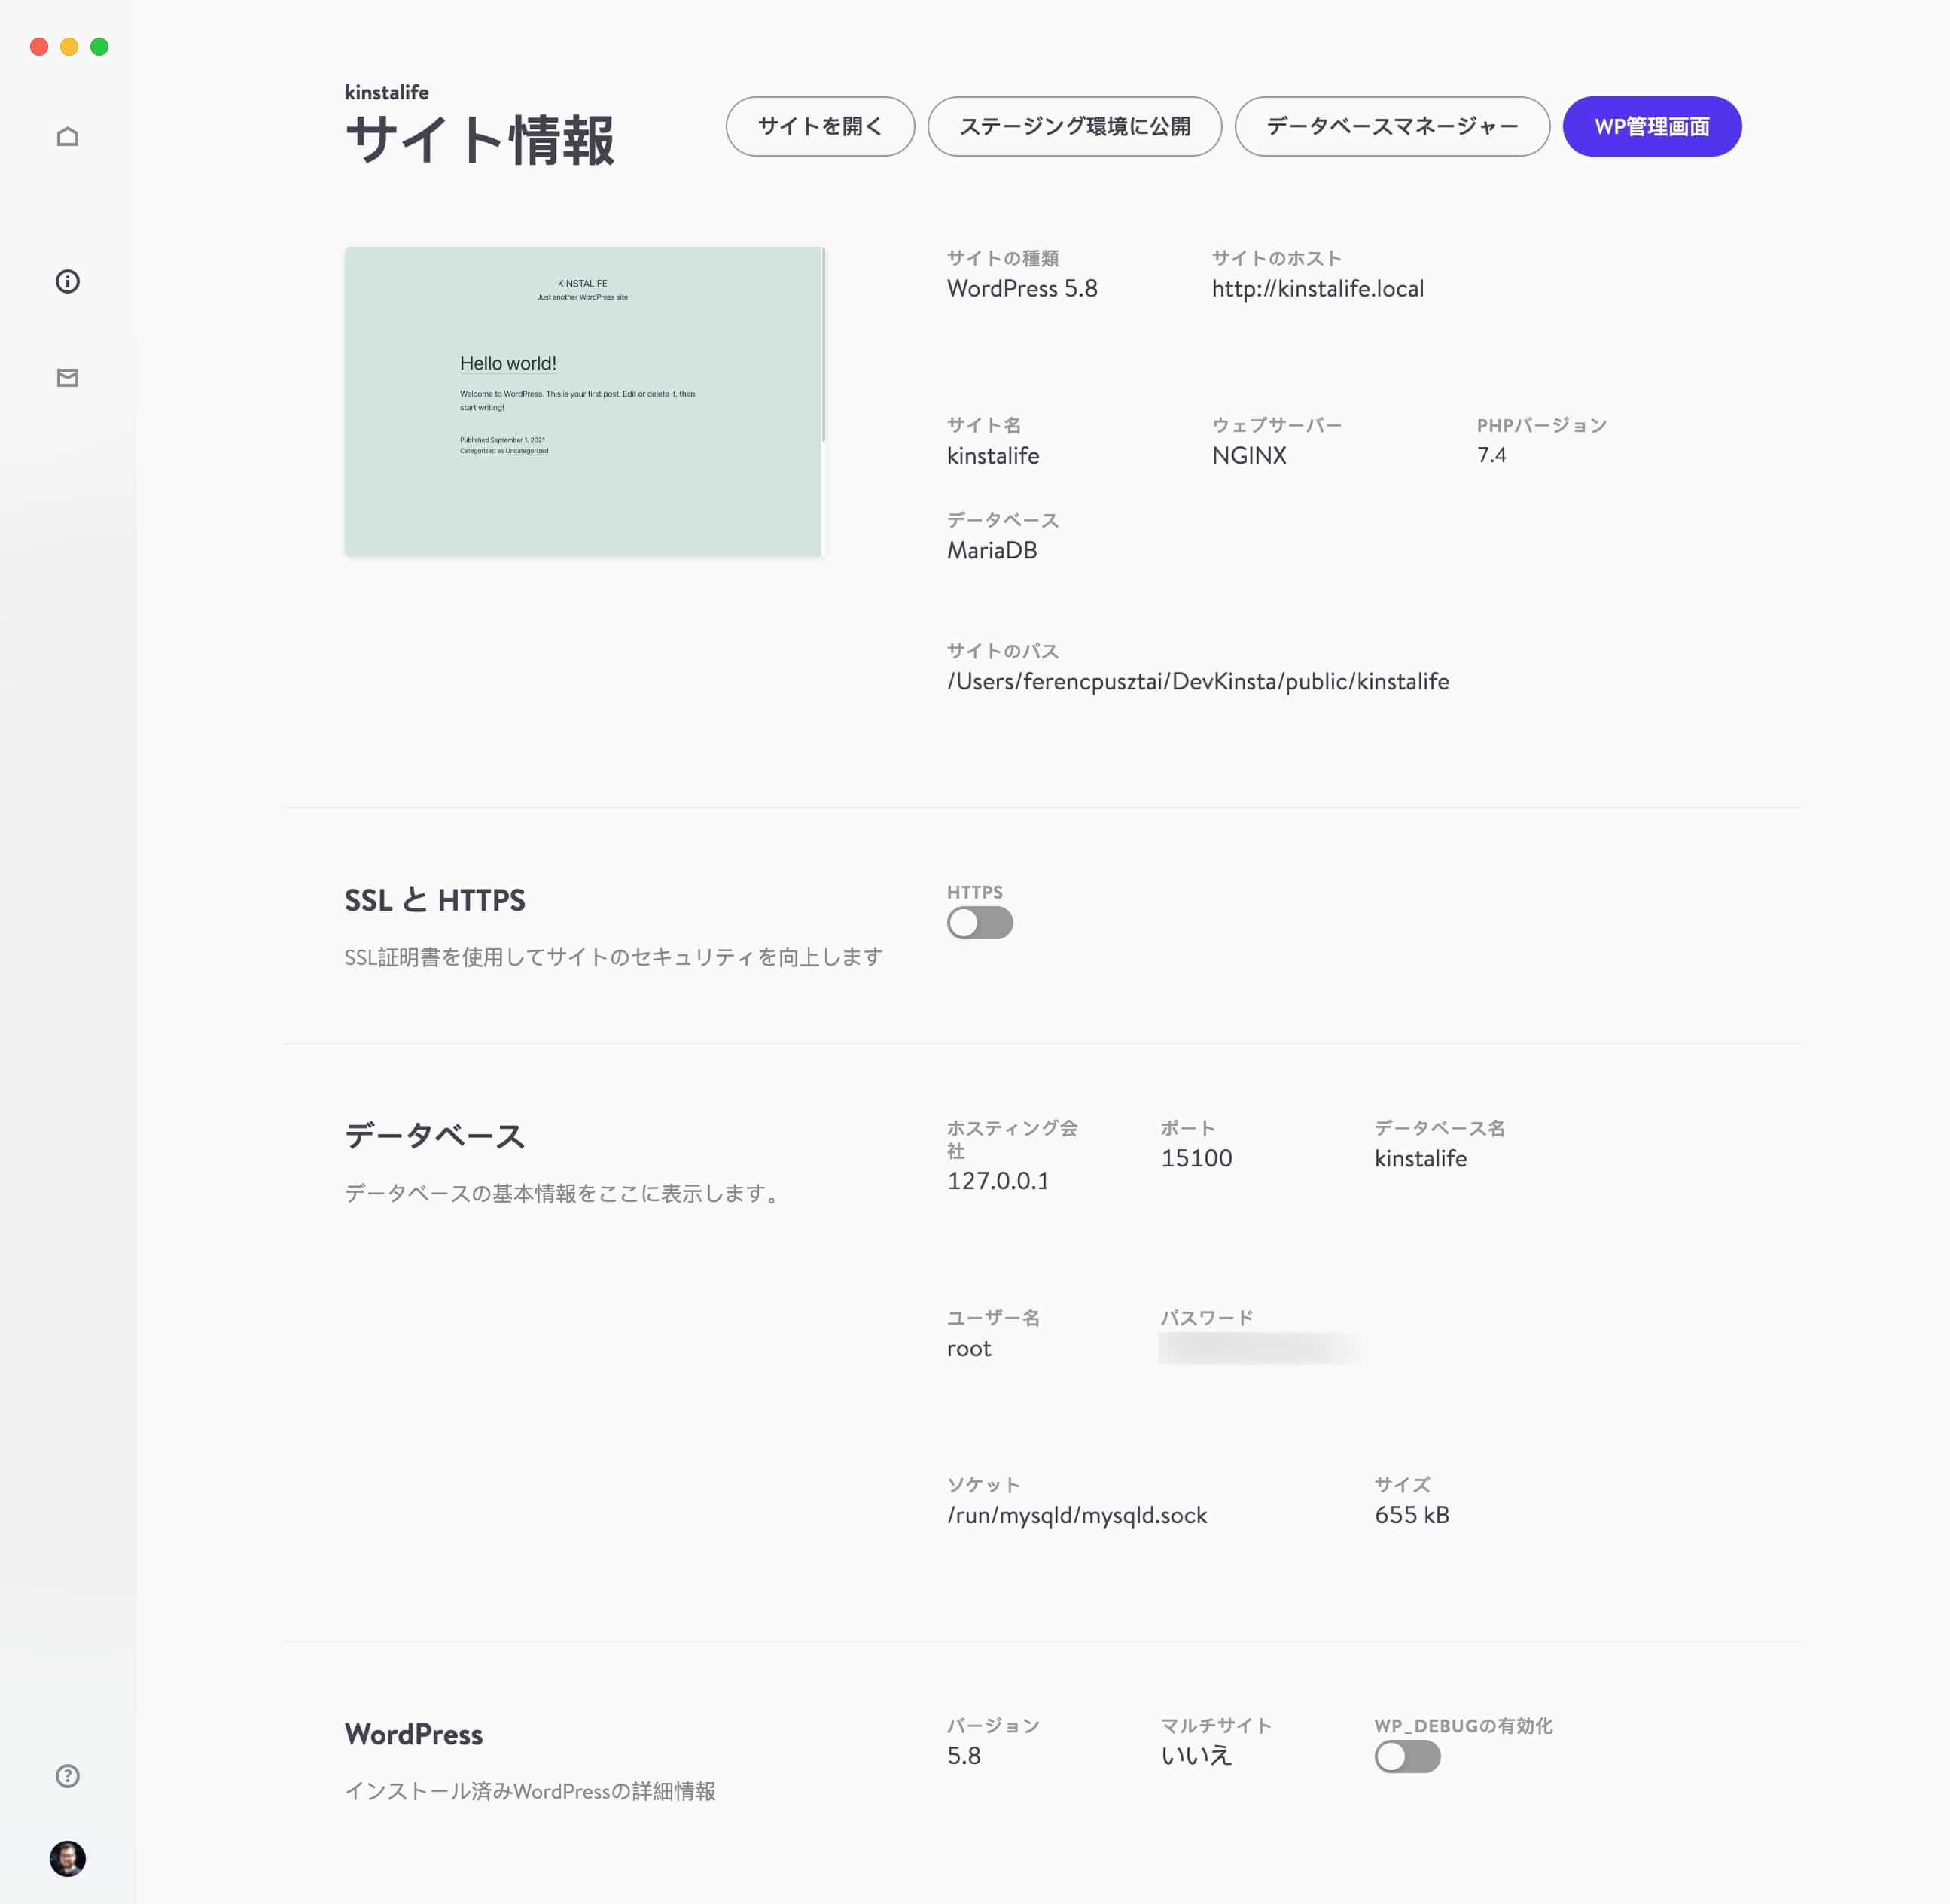Select the site info icon in the sidebar

click(x=68, y=281)
